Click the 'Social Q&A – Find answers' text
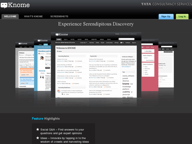Image resolution: width=192 pixels, height=144 pixels. tap(62, 131)
